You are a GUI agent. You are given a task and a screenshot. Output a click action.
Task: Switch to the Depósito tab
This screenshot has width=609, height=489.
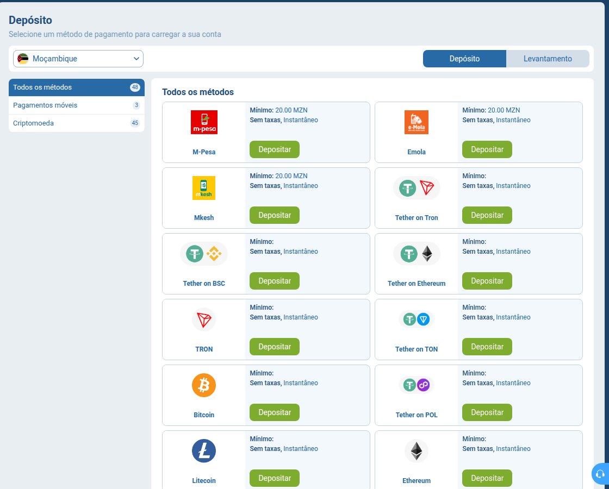464,59
